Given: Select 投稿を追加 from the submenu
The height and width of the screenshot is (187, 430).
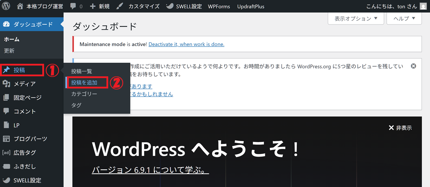Looking at the screenshot, I should click(x=84, y=82).
